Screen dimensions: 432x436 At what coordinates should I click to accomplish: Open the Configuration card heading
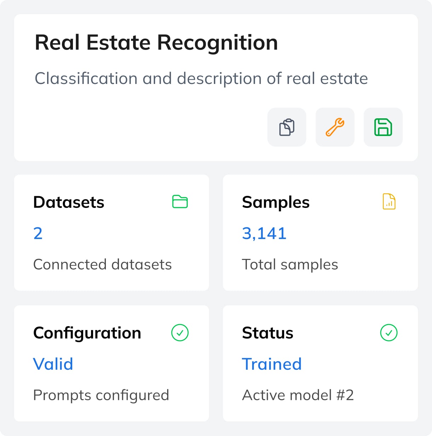coord(87,333)
